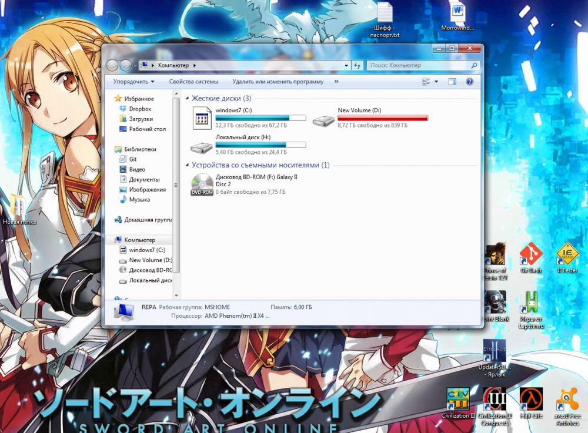The image size is (588, 433).
Task: Collapse the Жесткие диски group
Action: pyautogui.click(x=187, y=98)
